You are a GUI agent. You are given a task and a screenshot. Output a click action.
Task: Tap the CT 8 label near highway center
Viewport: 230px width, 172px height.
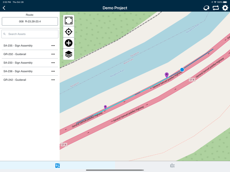click(192, 80)
